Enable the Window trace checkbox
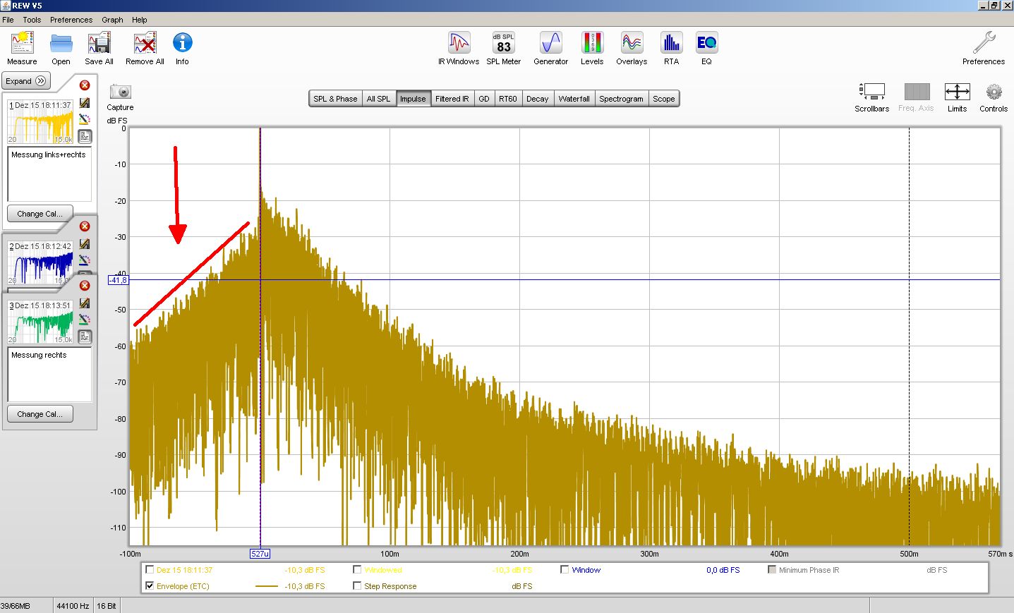This screenshot has width=1014, height=613. pyautogui.click(x=565, y=569)
